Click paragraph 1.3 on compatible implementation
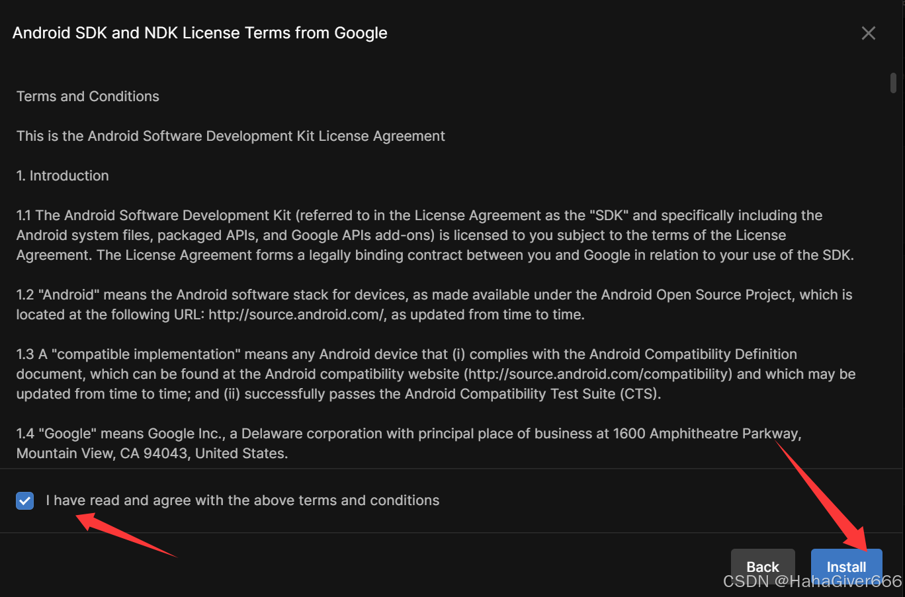This screenshot has height=597, width=905. click(x=436, y=374)
